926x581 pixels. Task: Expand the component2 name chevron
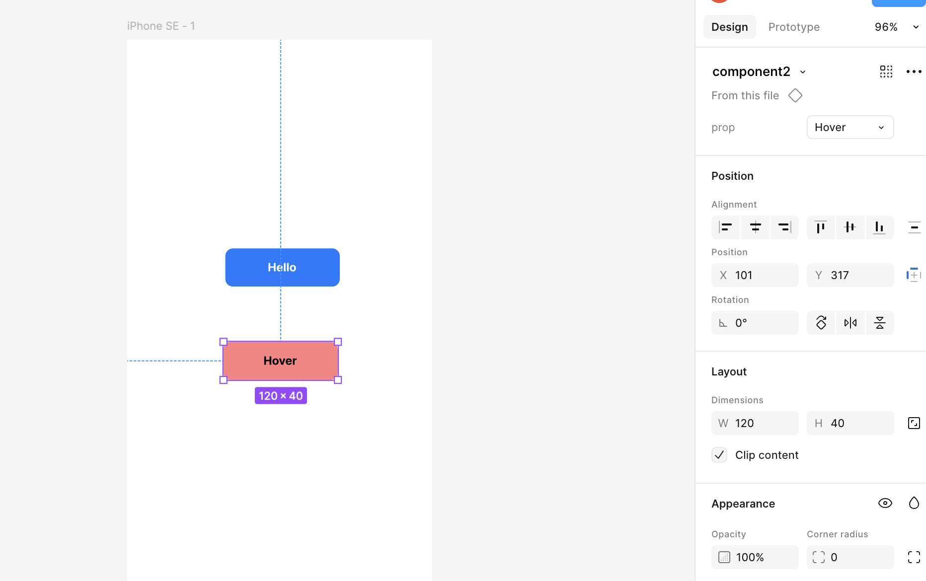803,72
